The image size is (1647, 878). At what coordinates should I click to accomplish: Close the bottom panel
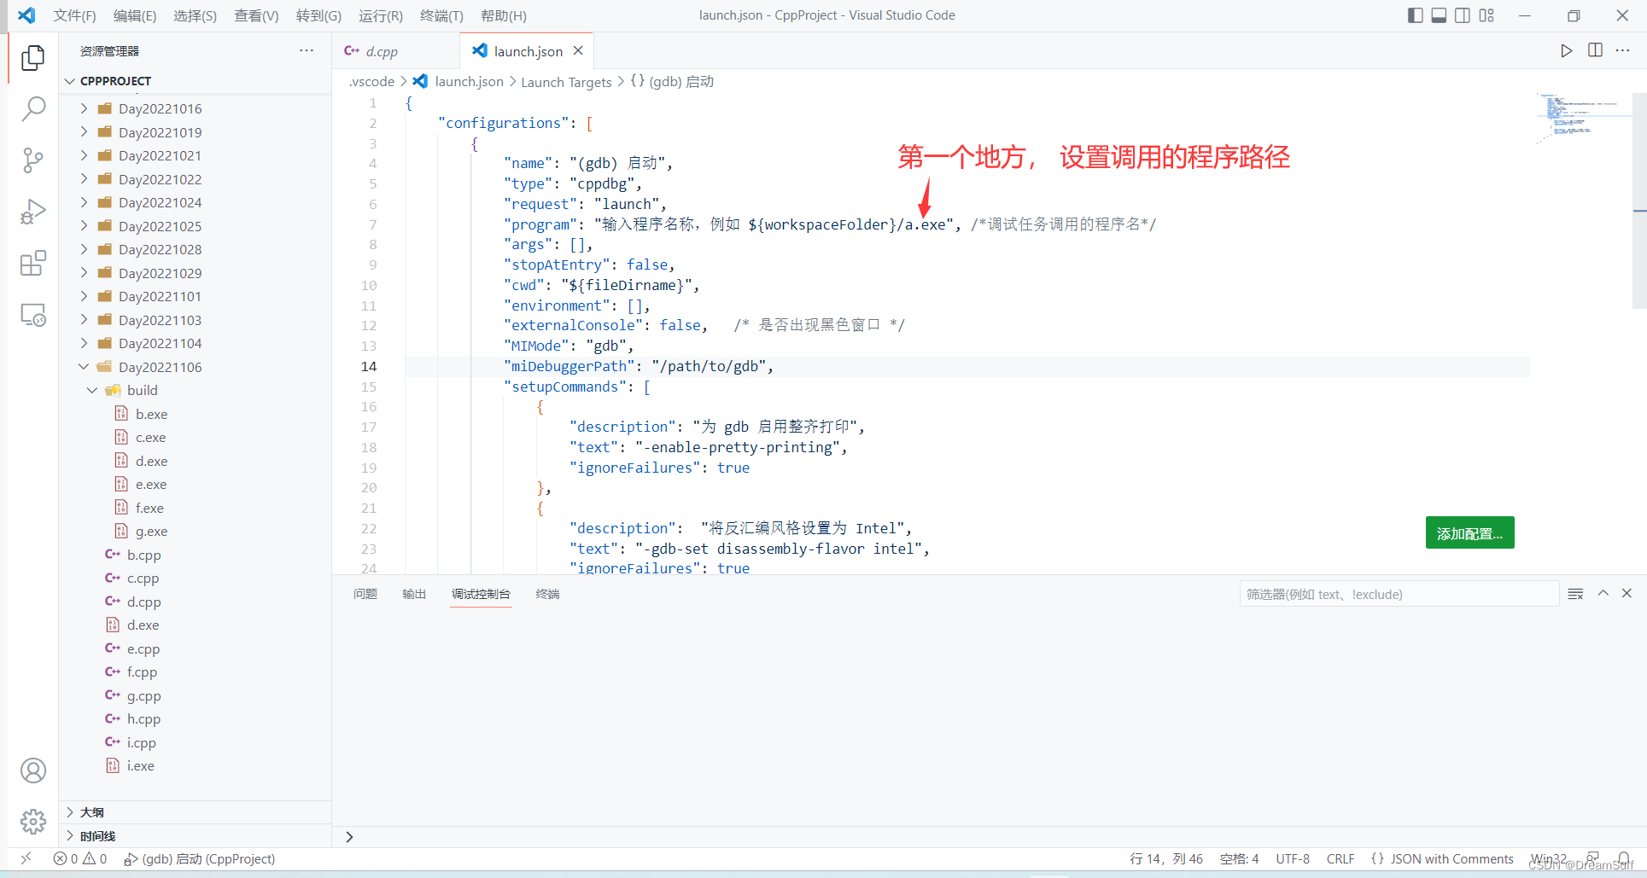(1627, 593)
